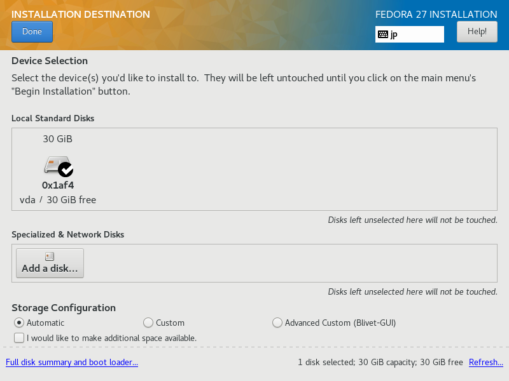Click the vda / 30 GiB free label

coord(58,200)
